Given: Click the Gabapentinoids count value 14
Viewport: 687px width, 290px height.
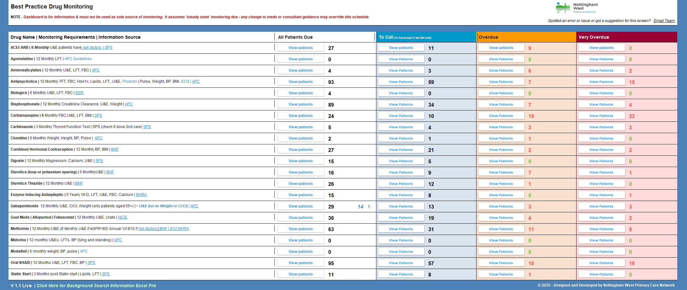Looking at the screenshot, I should coord(360,207).
